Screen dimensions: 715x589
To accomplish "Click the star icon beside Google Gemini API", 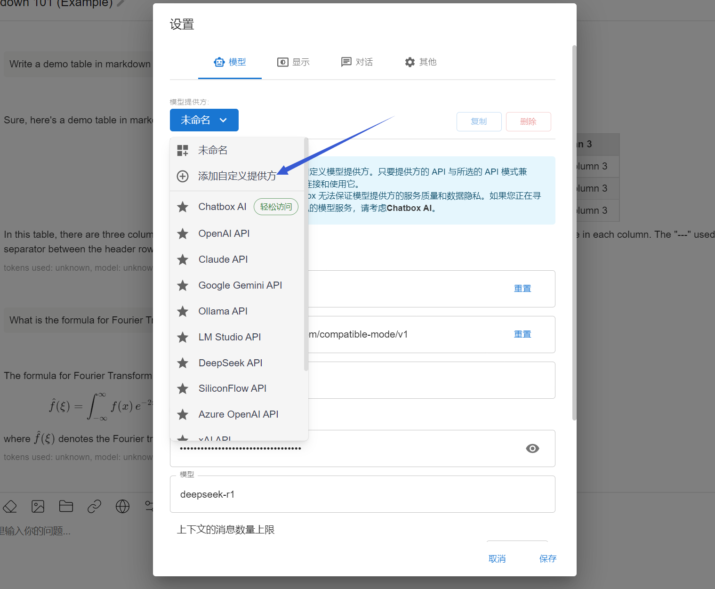I will (x=183, y=285).
